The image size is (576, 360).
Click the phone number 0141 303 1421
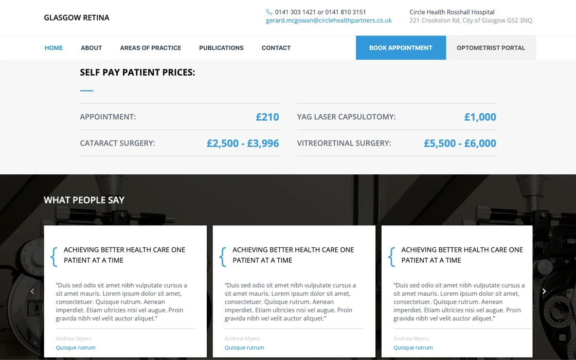[x=295, y=12]
